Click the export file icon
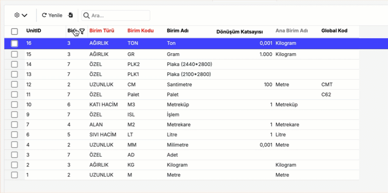388x193 pixels. coord(71,15)
